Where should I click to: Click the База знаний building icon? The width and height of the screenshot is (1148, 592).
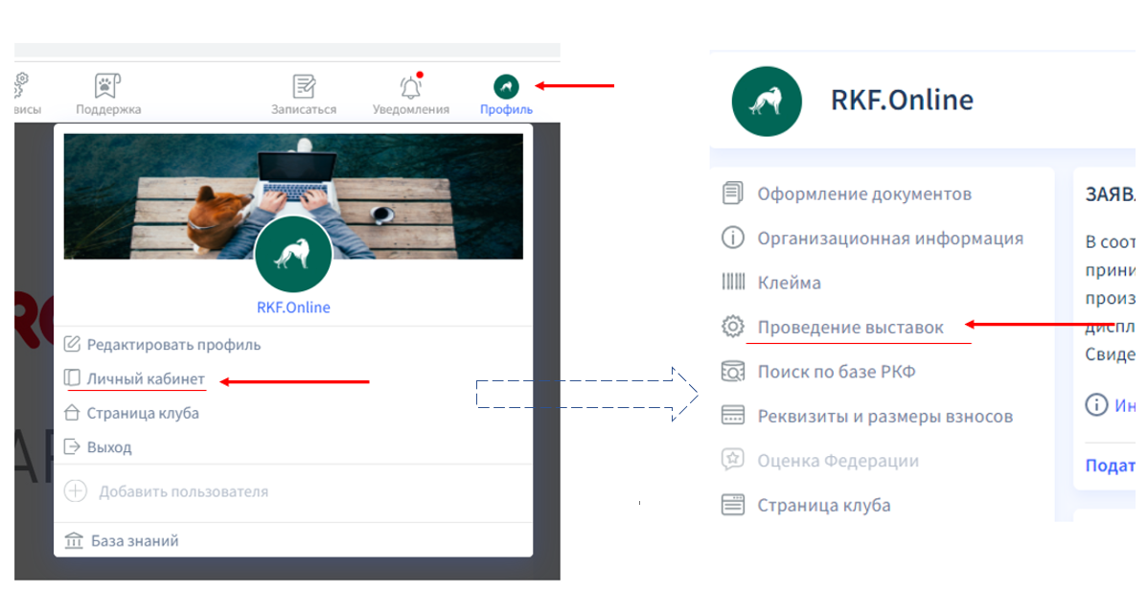(x=73, y=541)
